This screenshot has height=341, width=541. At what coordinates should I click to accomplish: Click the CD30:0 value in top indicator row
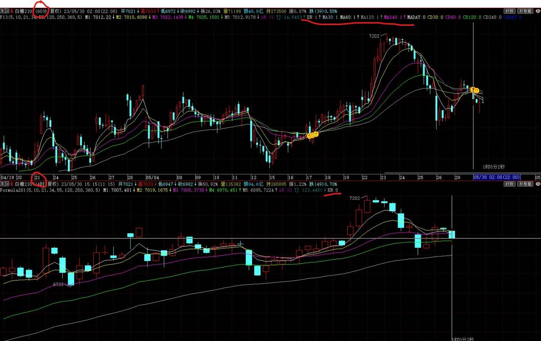pos(435,17)
